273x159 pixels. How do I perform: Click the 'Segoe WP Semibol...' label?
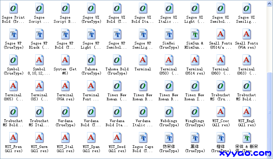[117, 45]
